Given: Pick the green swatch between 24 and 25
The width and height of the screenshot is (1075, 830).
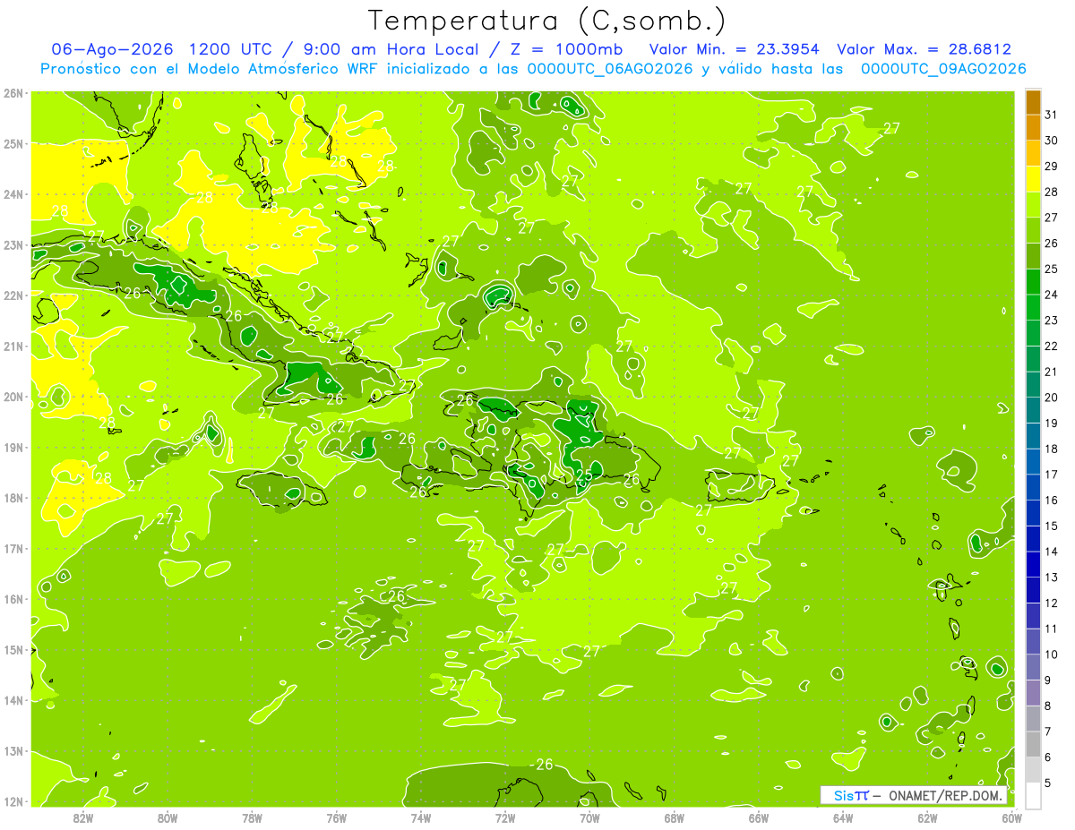Looking at the screenshot, I should click(1033, 281).
